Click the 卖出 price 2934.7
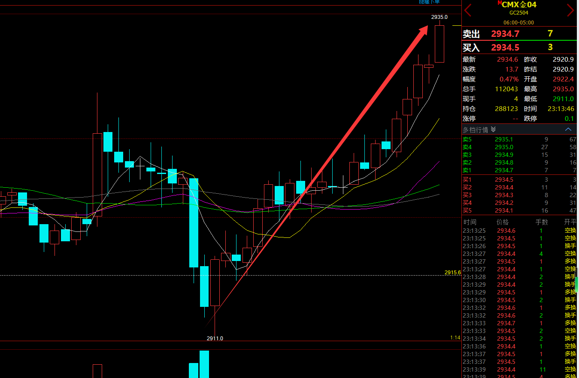Image resolution: width=579 pixels, height=378 pixels. pos(505,34)
